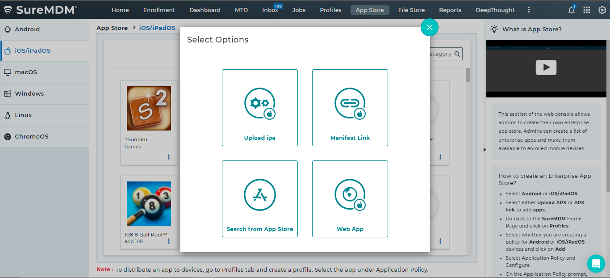Screen dimensions: 610x278
Task: Open the apps grid icon
Action: pyautogui.click(x=587, y=10)
